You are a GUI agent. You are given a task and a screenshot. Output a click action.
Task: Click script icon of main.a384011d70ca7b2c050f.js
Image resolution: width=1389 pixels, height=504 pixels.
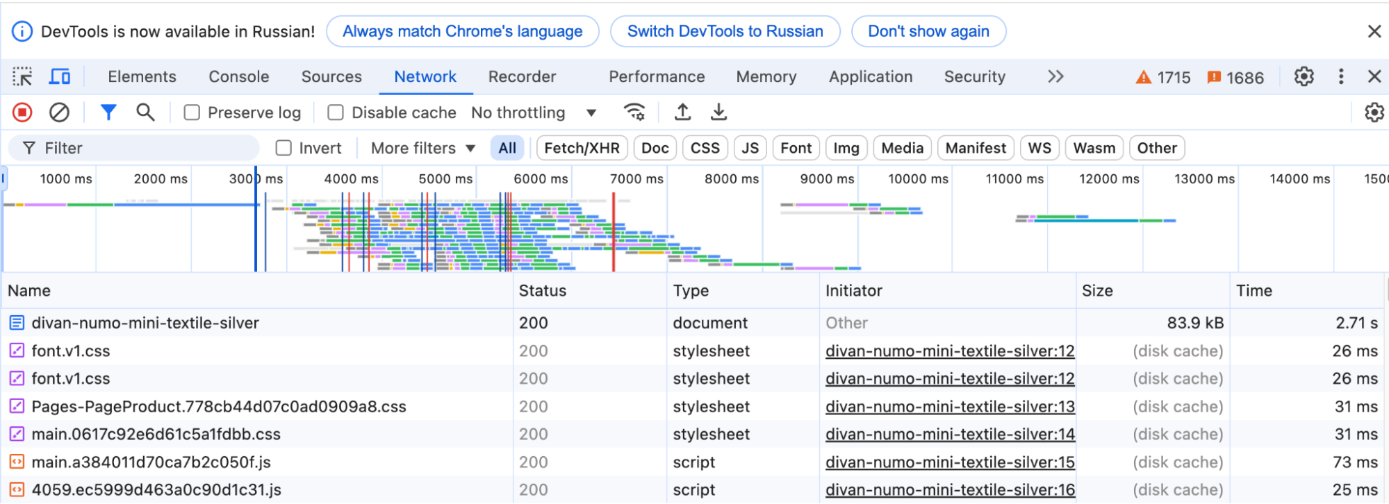click(17, 462)
